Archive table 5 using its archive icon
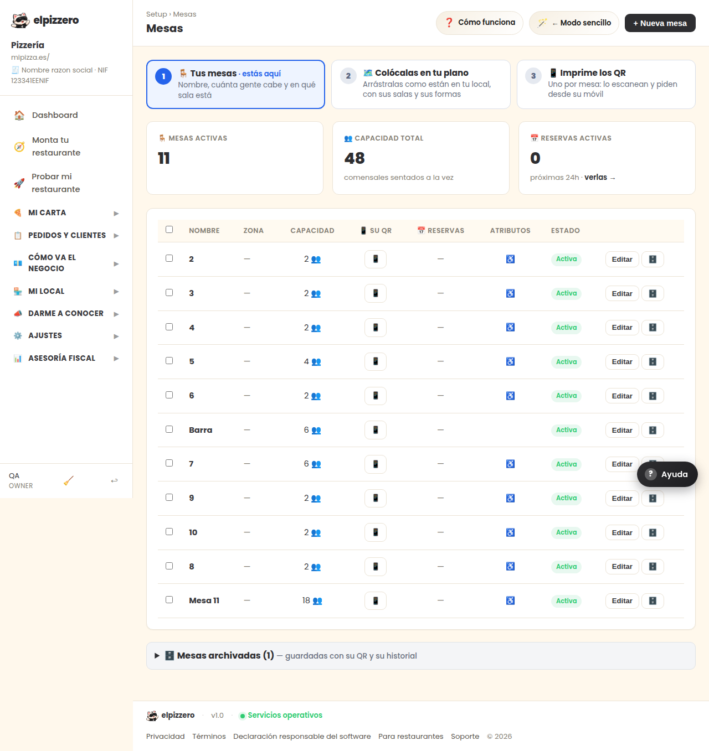The height and width of the screenshot is (751, 709). [653, 362]
